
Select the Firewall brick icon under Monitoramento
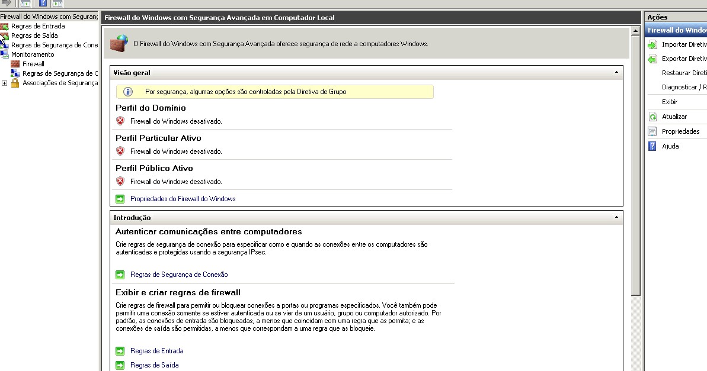[15, 64]
